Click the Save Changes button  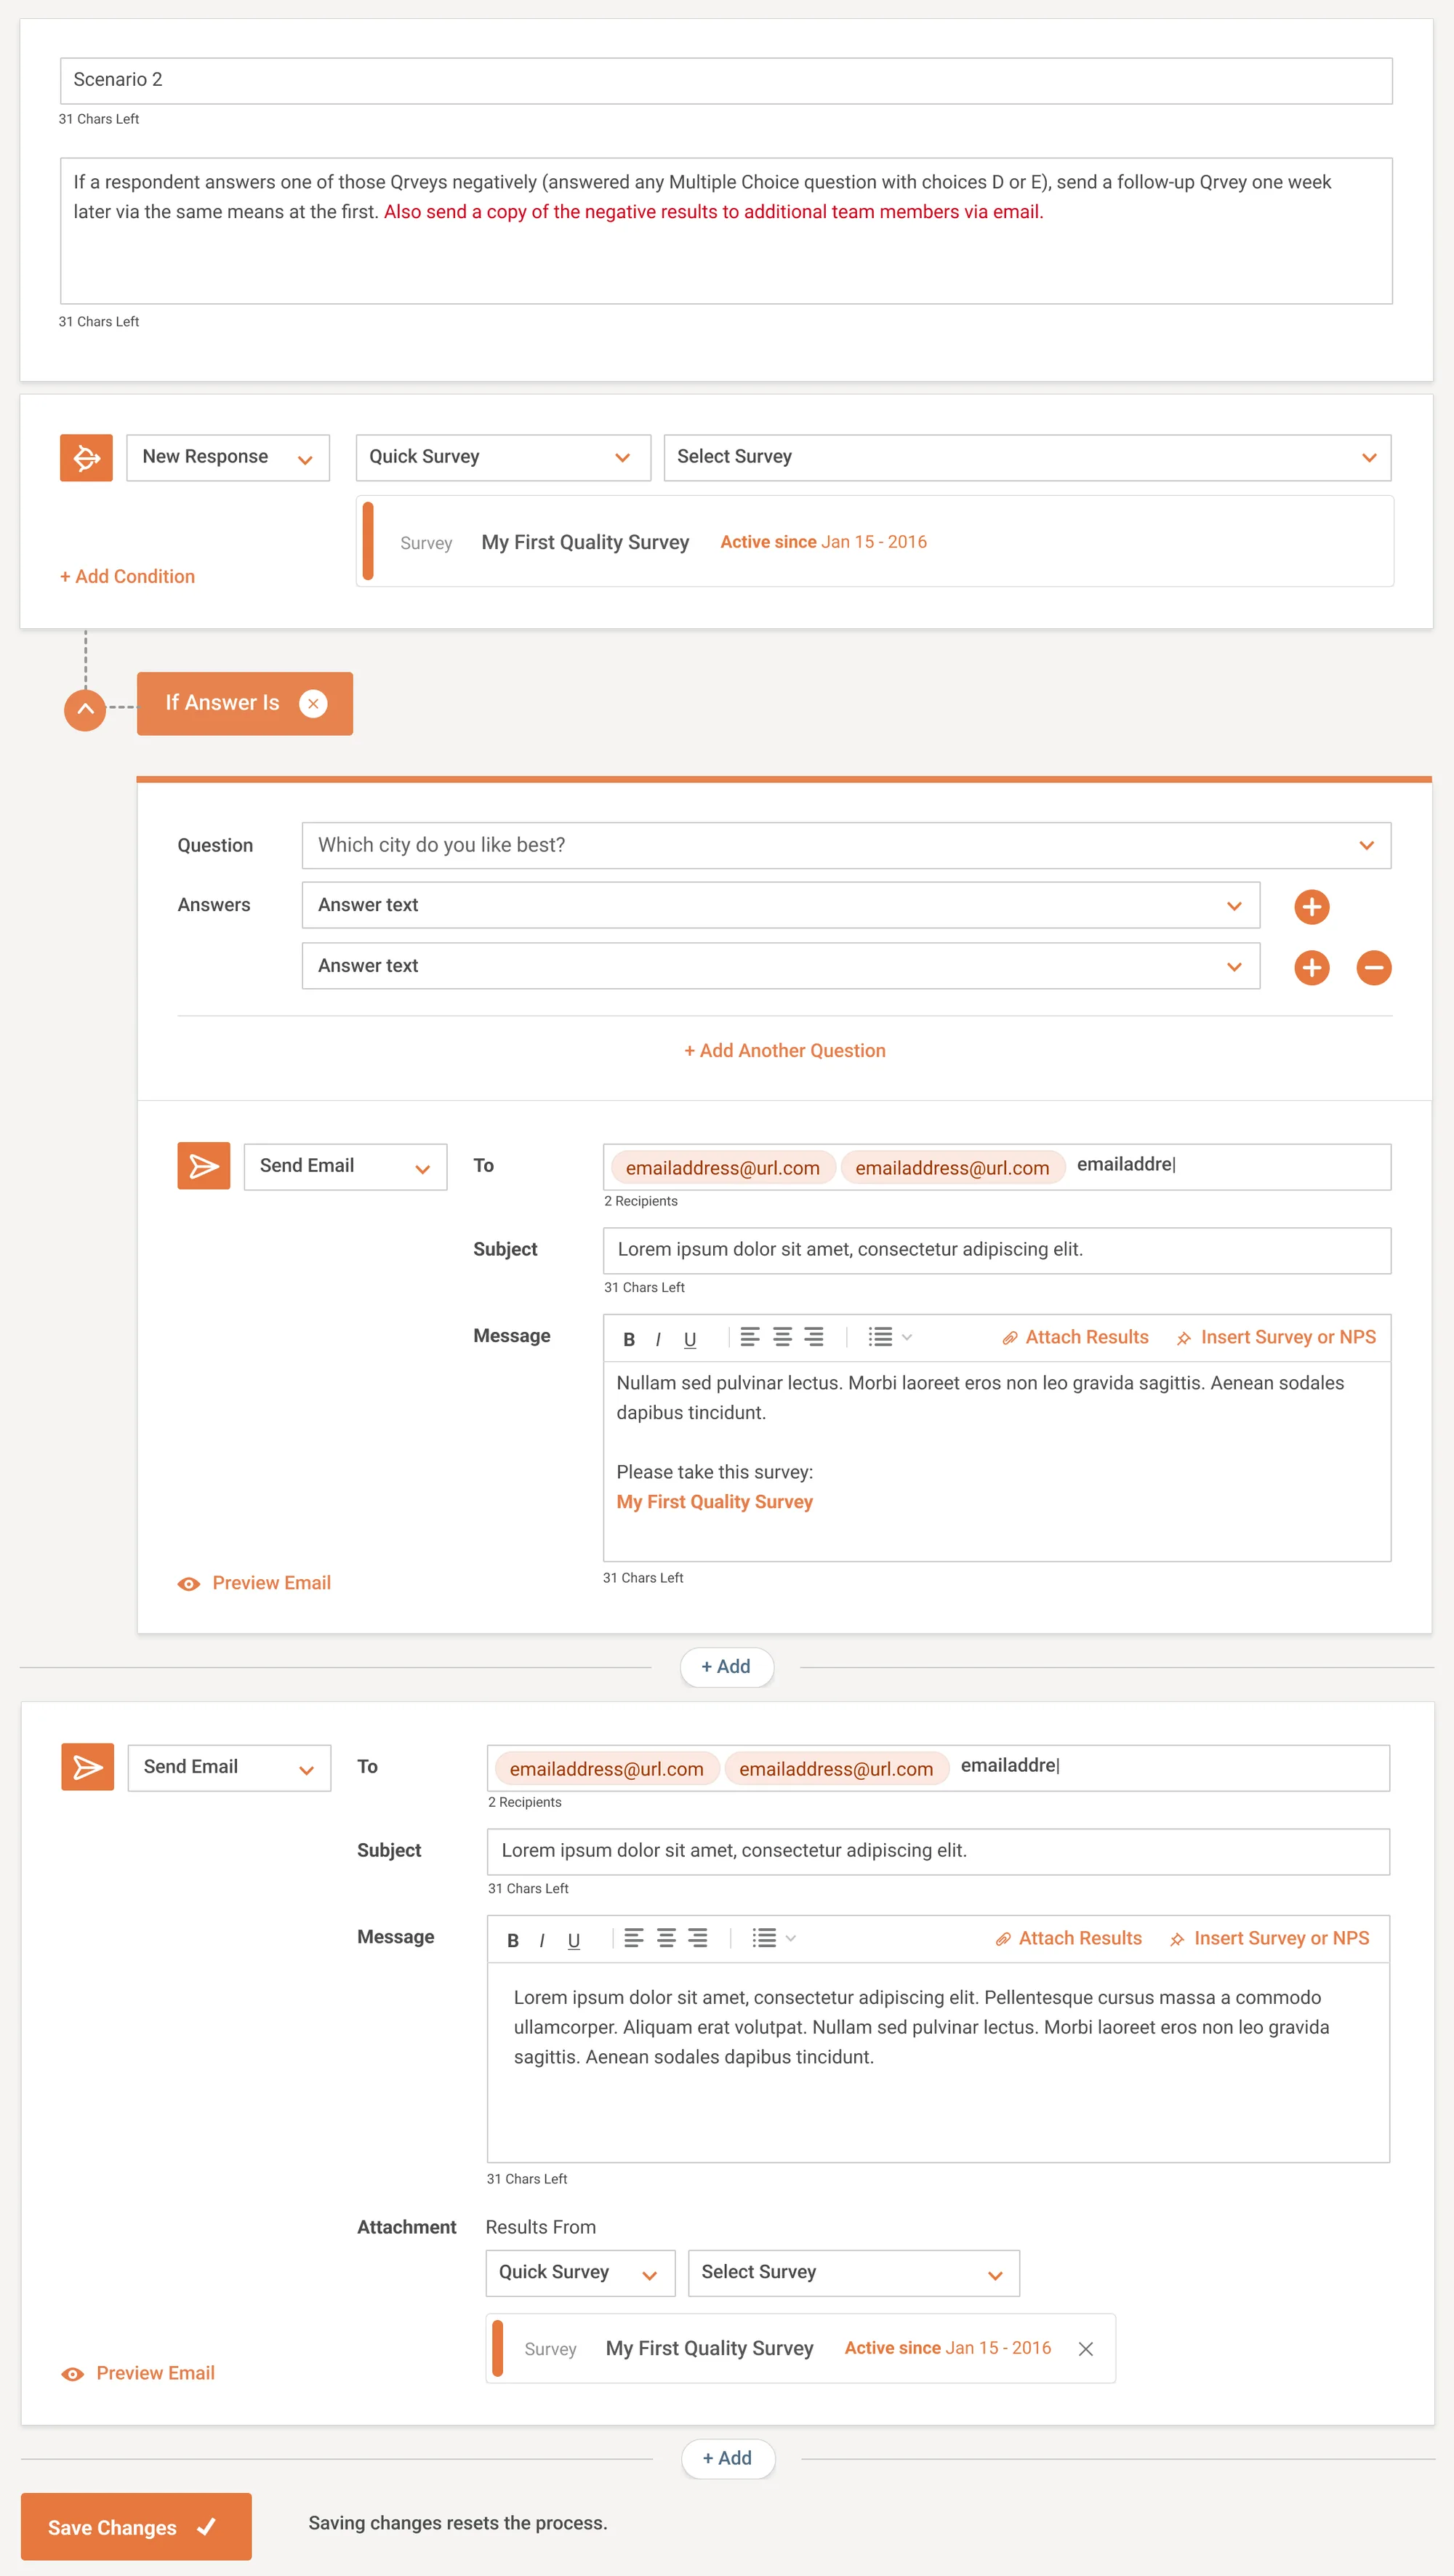point(136,2526)
